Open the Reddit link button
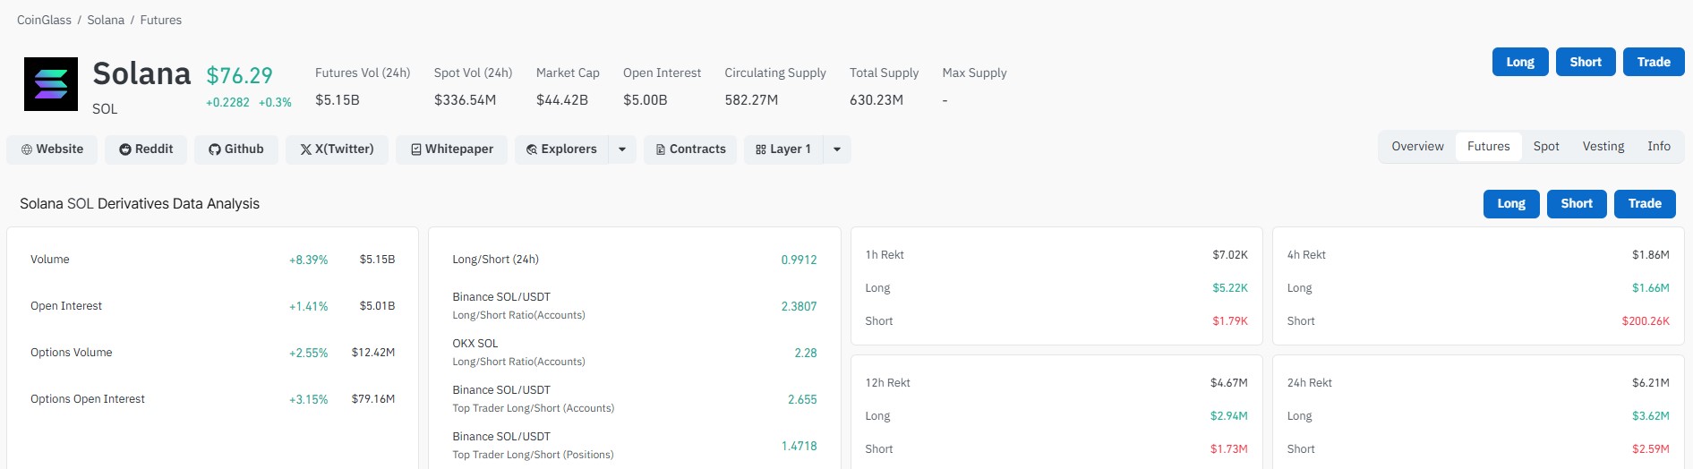1693x469 pixels. [146, 149]
